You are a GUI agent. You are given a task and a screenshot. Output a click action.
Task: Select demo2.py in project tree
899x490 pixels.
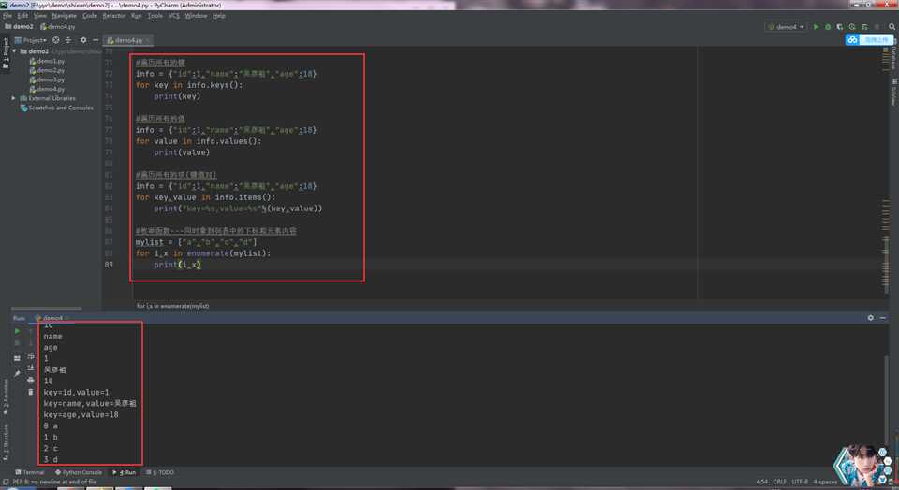(47, 70)
